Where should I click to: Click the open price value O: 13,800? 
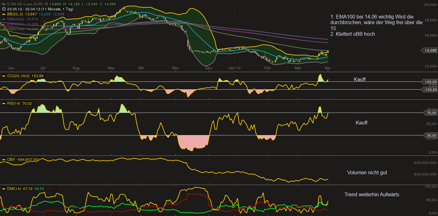click(53, 4)
